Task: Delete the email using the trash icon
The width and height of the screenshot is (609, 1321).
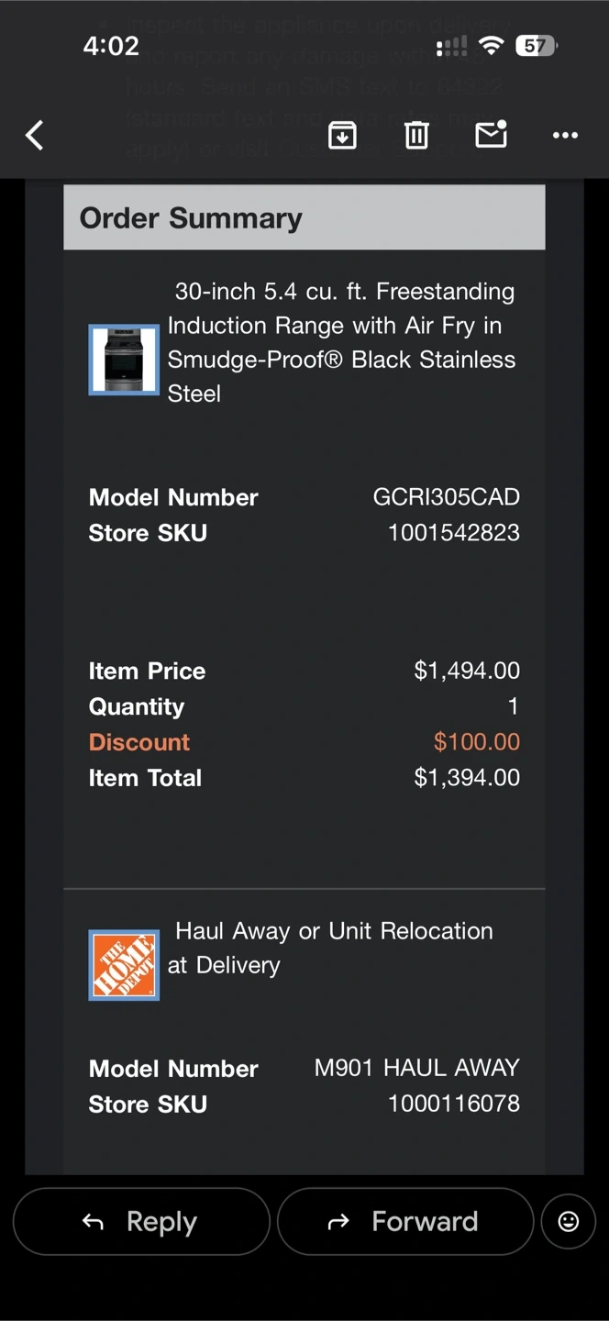Action: [416, 136]
